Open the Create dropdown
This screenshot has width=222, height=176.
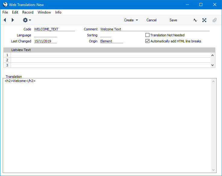(131, 20)
